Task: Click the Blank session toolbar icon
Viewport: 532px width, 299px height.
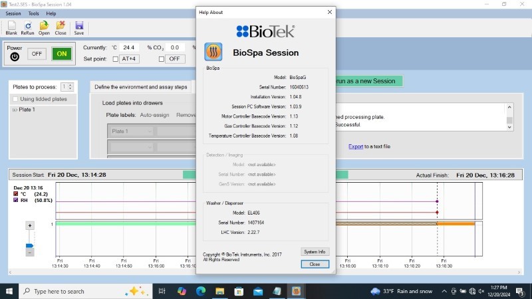Action: (11, 27)
